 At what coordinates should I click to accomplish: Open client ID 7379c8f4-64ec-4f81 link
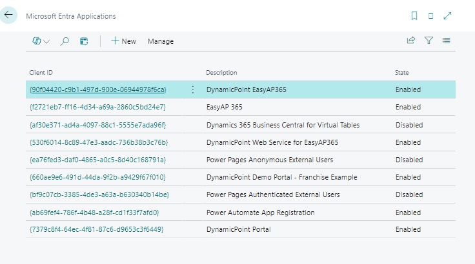click(x=97, y=229)
